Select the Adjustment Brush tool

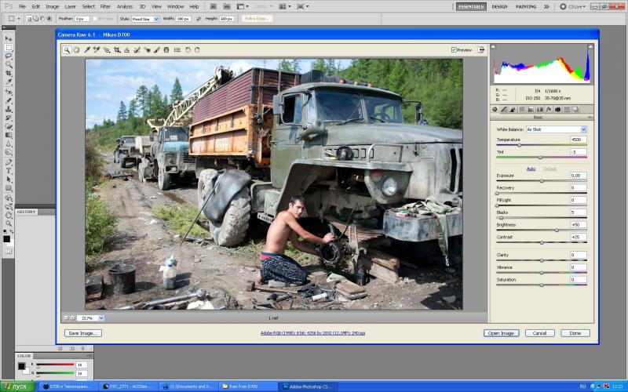156,50
